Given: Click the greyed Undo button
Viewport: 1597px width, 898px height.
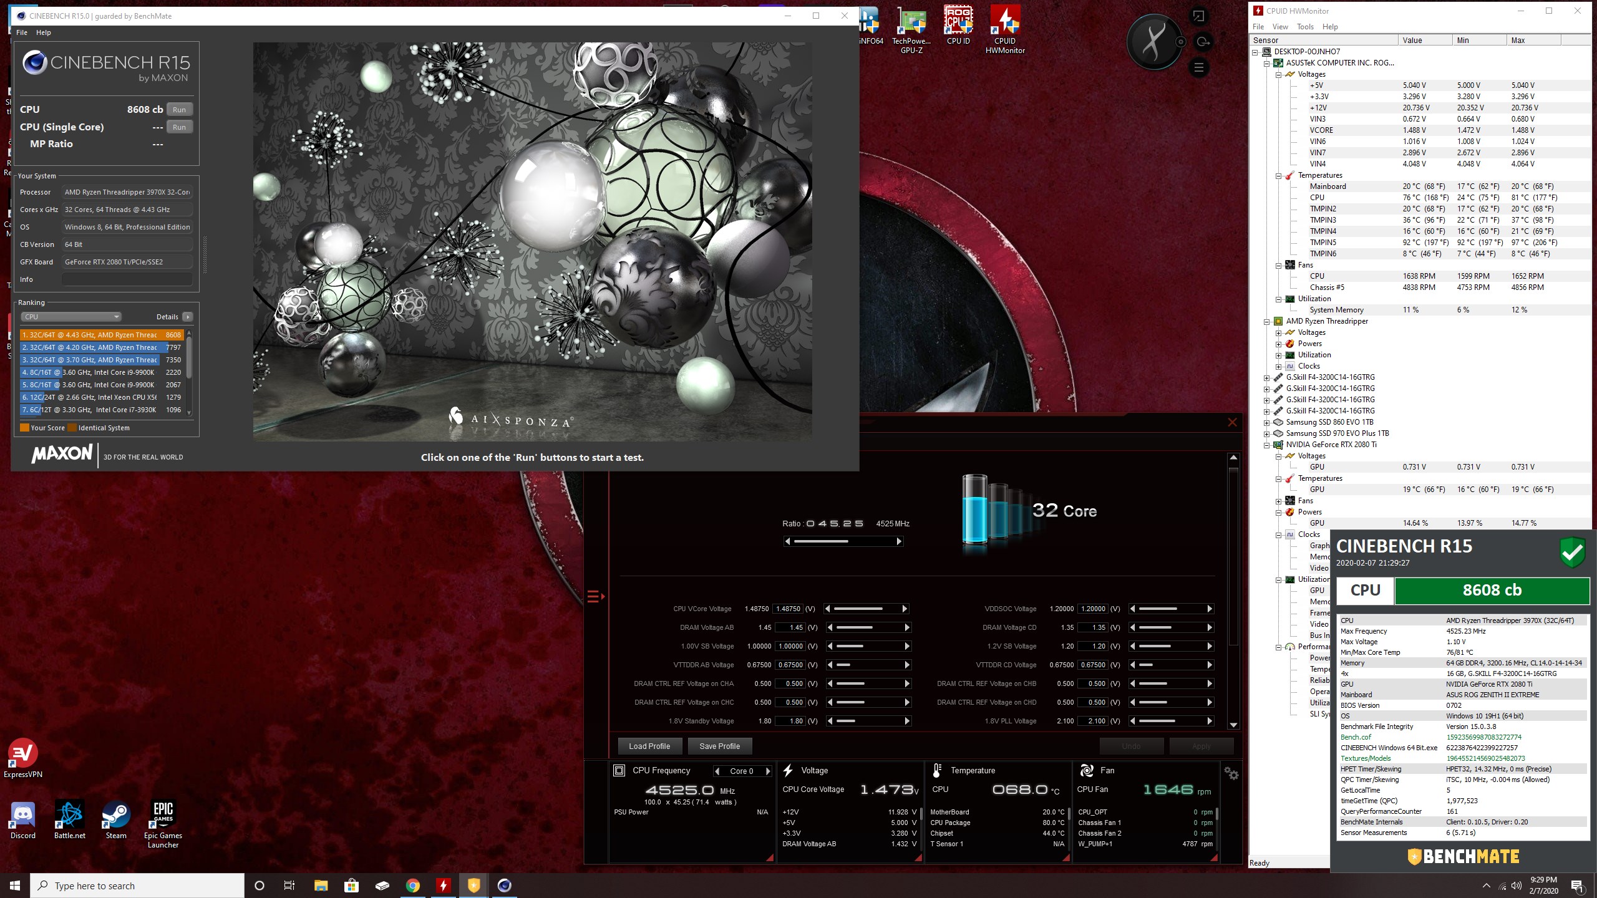Looking at the screenshot, I should (1131, 746).
